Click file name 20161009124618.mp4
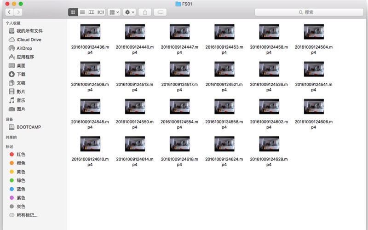Viewport: 368px width, 230px height. click(x=179, y=162)
